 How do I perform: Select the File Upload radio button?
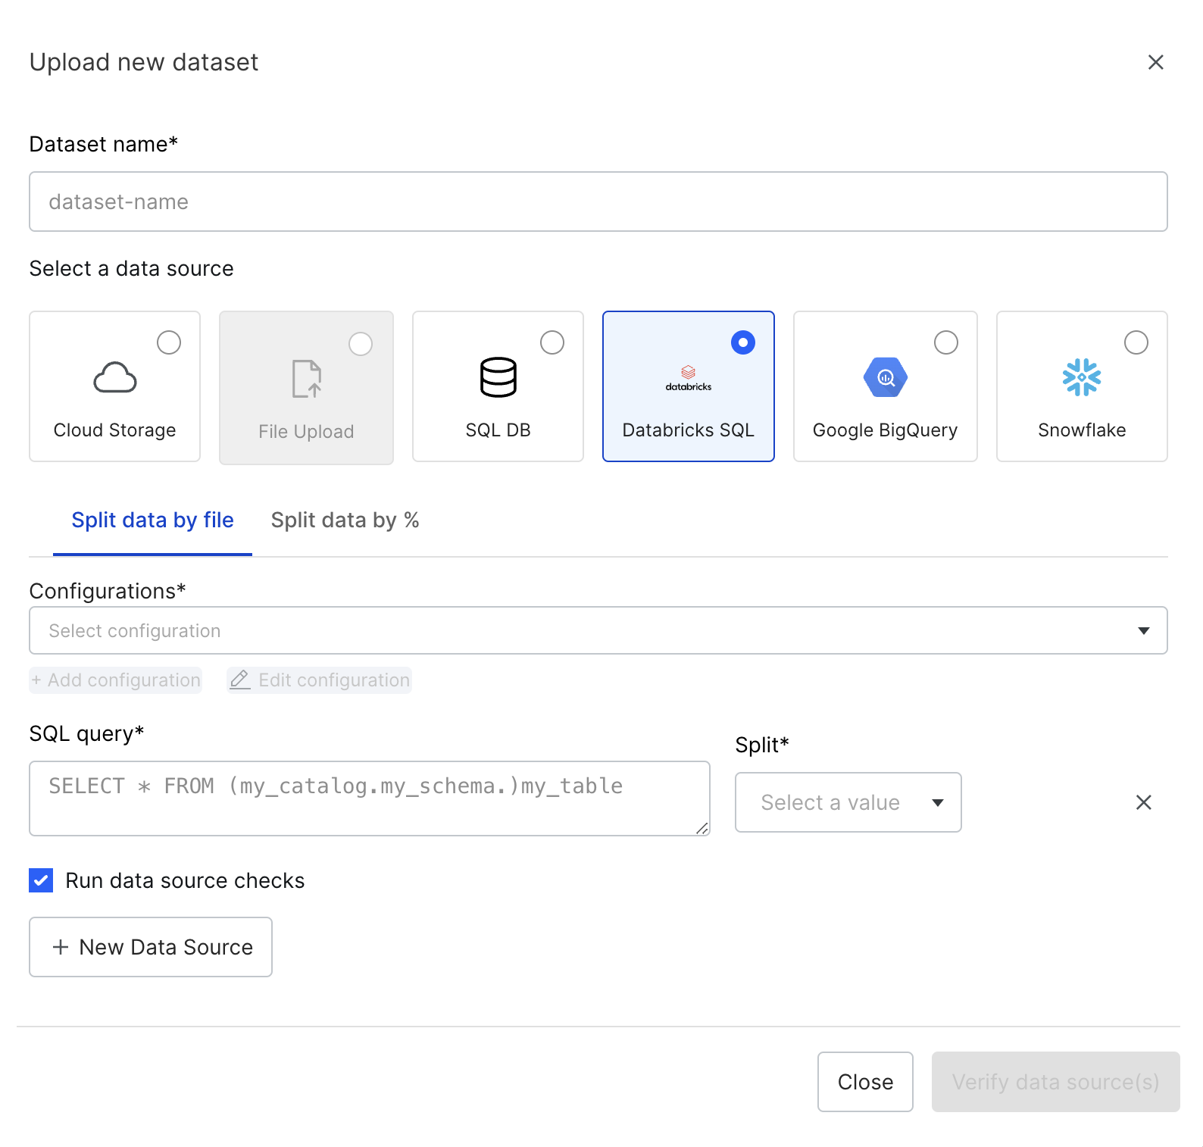click(x=361, y=344)
